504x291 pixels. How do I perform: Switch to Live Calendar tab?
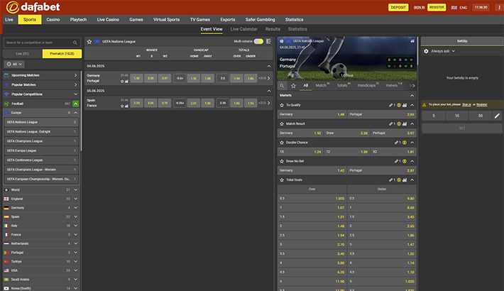click(244, 29)
